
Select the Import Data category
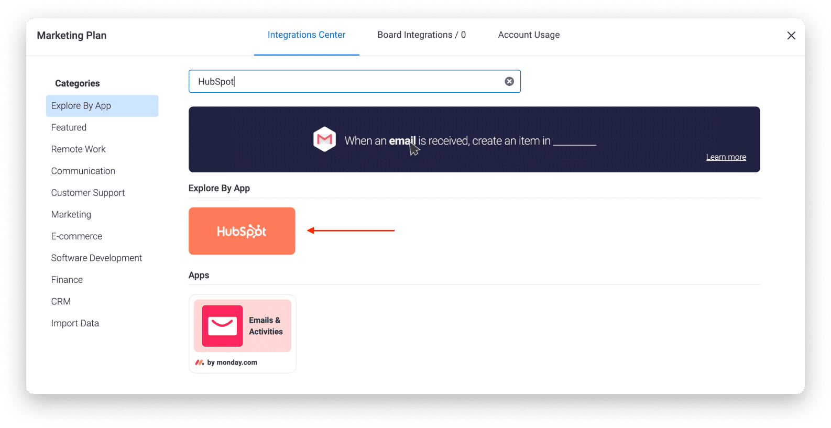point(75,323)
